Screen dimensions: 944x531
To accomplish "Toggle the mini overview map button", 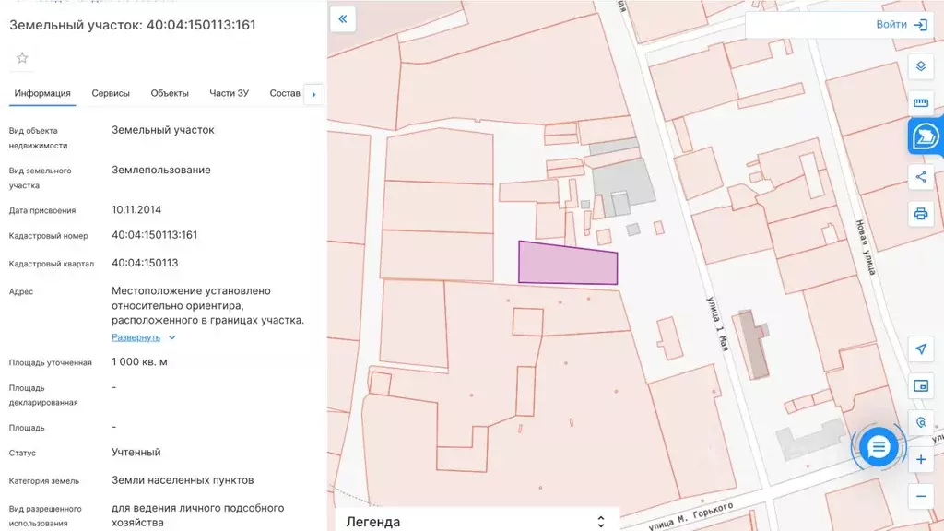I will (x=920, y=385).
